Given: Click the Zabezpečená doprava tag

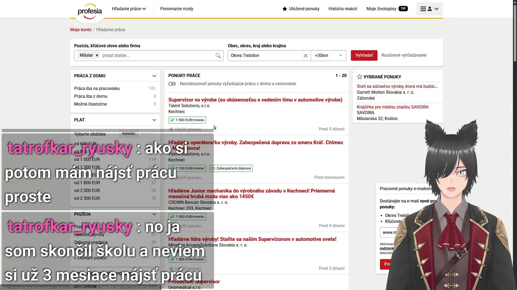Looking at the screenshot, I should [x=231, y=168].
